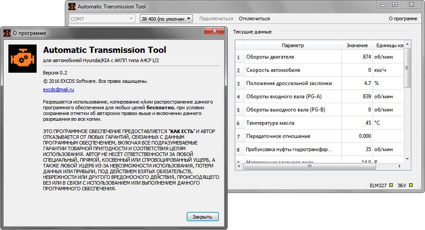
Task: Click the Закрыть button
Action: coord(203,217)
